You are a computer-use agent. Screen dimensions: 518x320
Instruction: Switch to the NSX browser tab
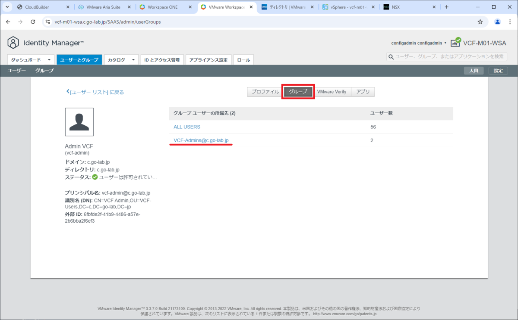[409, 7]
